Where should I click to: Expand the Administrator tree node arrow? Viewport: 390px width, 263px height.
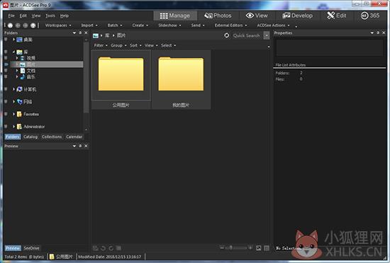pos(13,127)
